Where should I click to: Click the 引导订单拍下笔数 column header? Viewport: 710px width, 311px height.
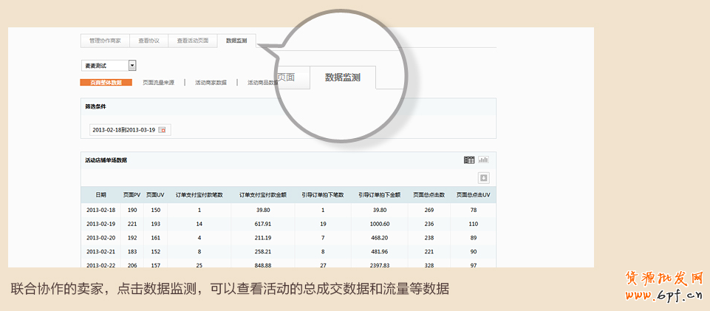(x=323, y=195)
